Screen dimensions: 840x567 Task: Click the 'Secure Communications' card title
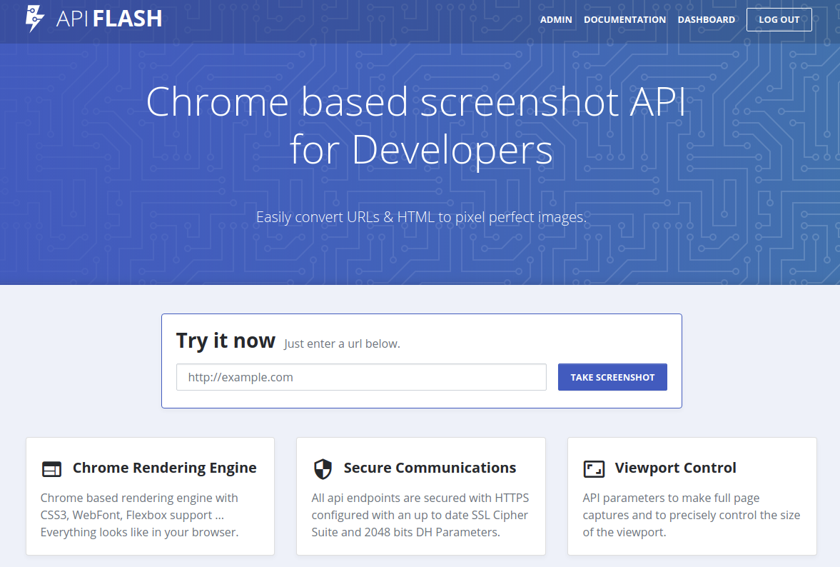tap(430, 468)
